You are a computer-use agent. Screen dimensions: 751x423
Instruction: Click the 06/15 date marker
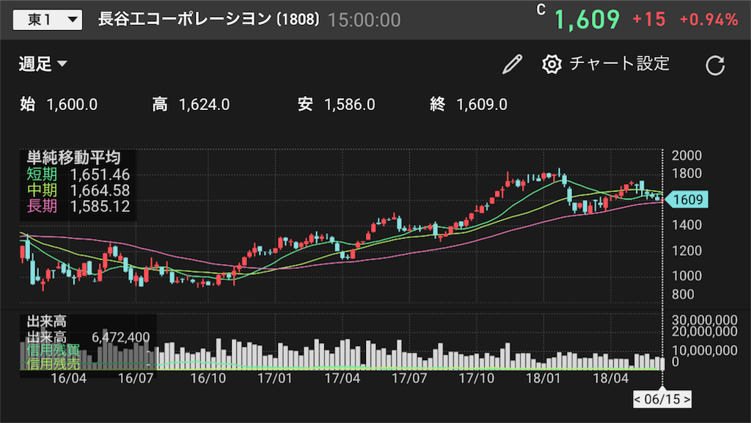662,399
